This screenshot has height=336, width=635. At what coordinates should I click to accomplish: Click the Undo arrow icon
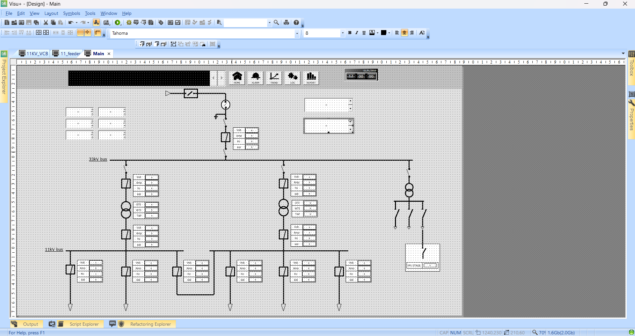tap(72, 22)
